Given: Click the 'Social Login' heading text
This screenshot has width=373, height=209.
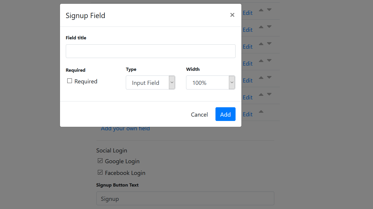Looking at the screenshot, I should coord(112,150).
